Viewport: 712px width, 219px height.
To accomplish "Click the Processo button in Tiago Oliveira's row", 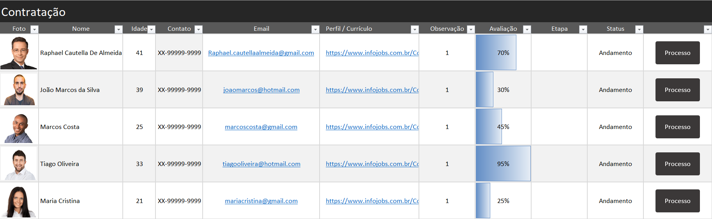I will click(x=677, y=164).
